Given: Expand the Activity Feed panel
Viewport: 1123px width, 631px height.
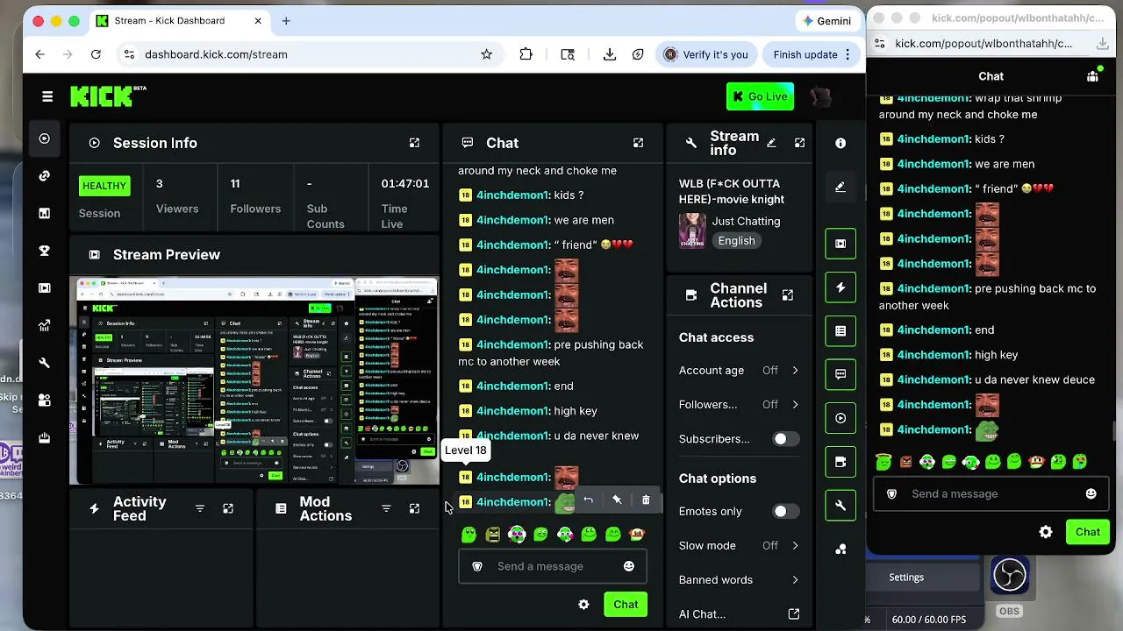Looking at the screenshot, I should 228,508.
